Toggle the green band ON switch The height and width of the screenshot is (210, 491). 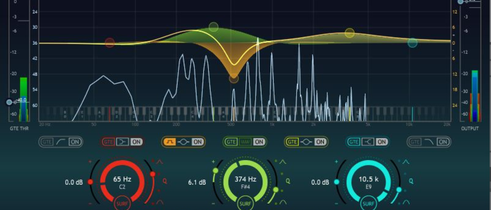pos(259,142)
